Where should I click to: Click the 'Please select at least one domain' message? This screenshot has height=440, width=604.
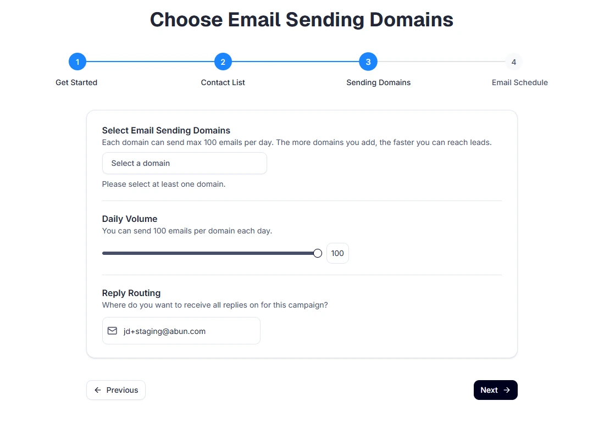point(164,184)
